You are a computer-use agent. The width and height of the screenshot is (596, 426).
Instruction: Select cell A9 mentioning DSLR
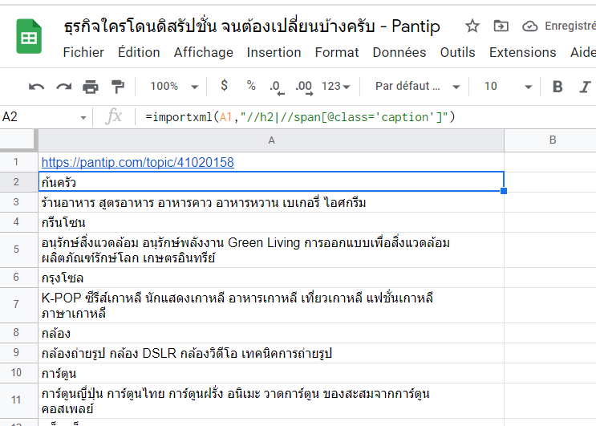271,353
